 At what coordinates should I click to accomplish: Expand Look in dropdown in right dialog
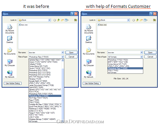[128, 20]
